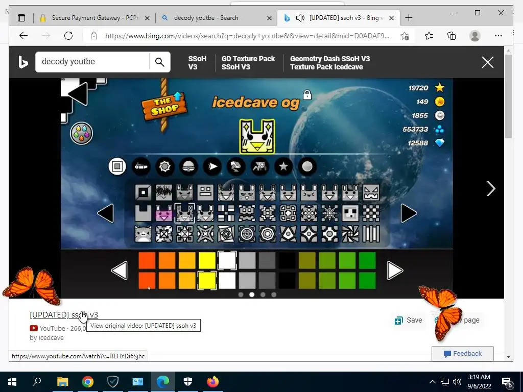The width and height of the screenshot is (523, 392).
Task: Click inside the decody youtbe search box
Action: tap(92, 62)
